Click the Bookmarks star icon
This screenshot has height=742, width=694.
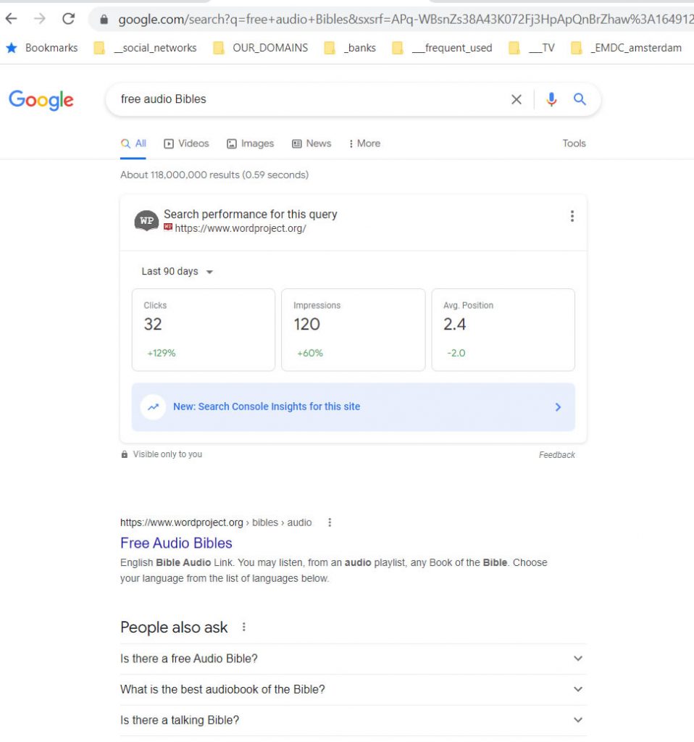12,48
